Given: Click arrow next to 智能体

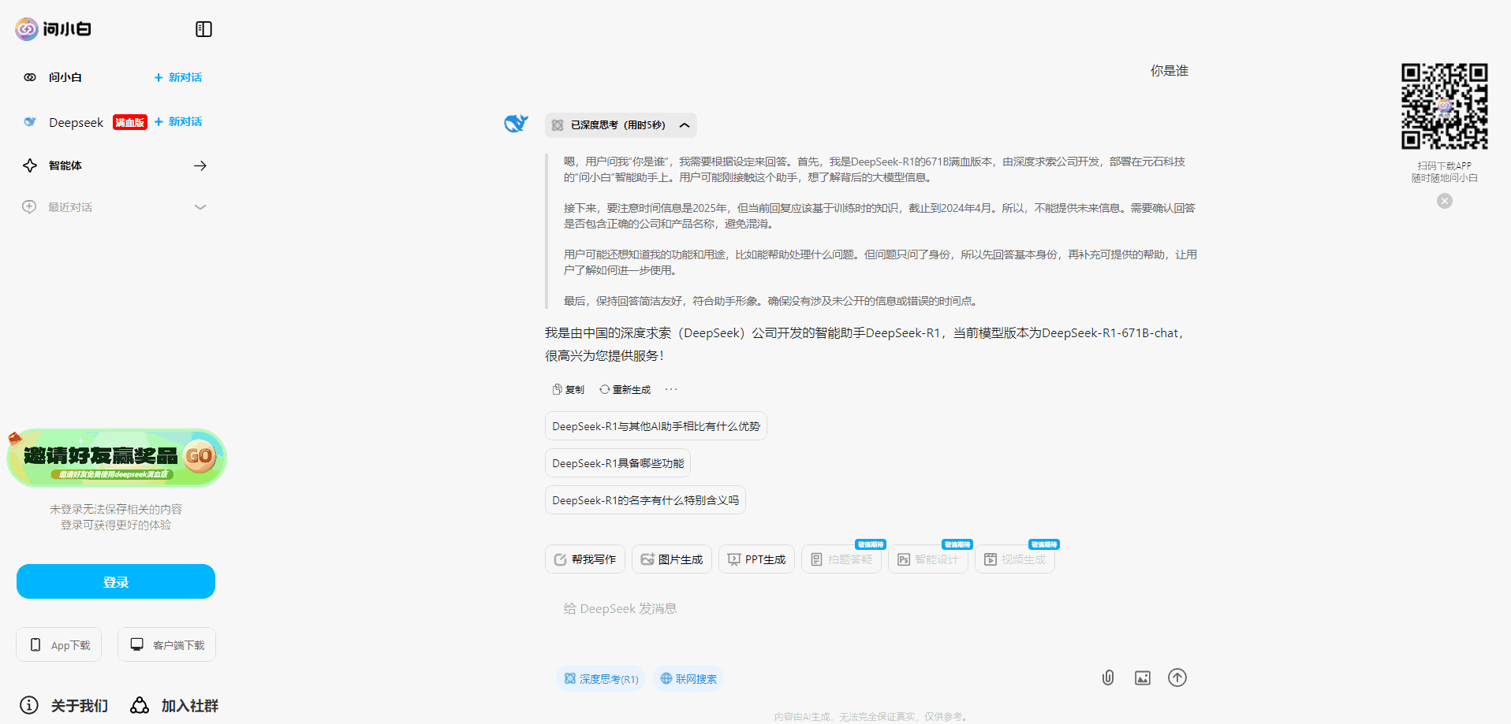Looking at the screenshot, I should [x=200, y=165].
